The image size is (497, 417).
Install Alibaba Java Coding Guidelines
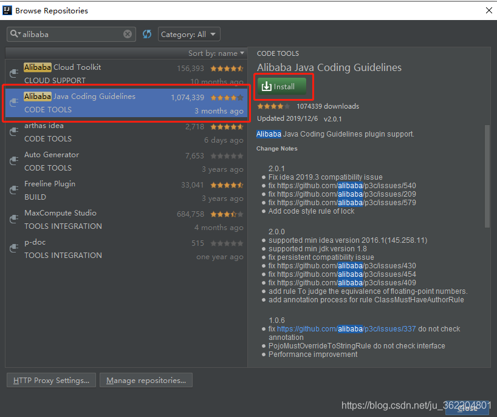(282, 86)
